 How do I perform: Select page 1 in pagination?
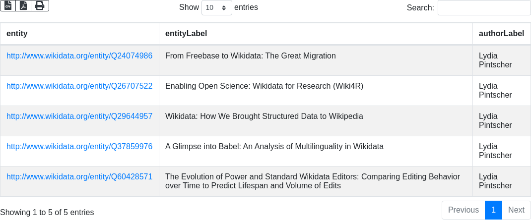493,210
